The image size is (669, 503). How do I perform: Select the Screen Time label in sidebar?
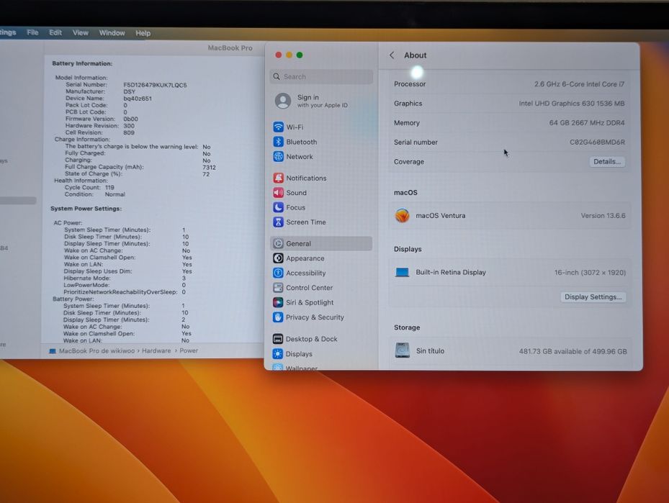pos(306,222)
